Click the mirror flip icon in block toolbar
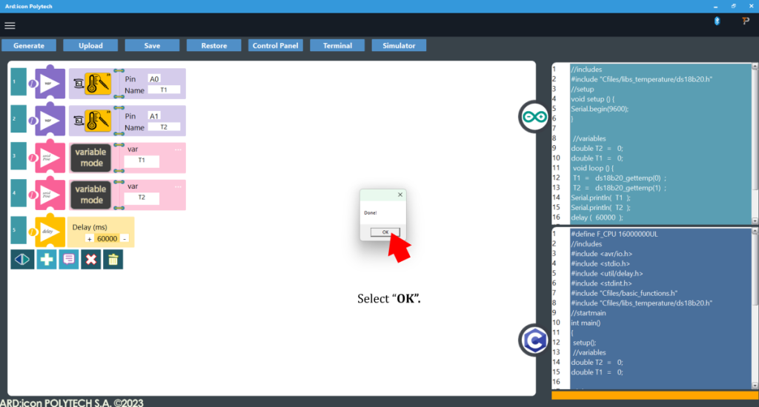This screenshot has height=407, width=759. click(x=22, y=259)
